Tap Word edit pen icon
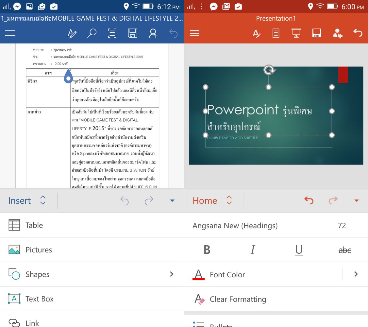Screen dimensions: 368x327 72,33
